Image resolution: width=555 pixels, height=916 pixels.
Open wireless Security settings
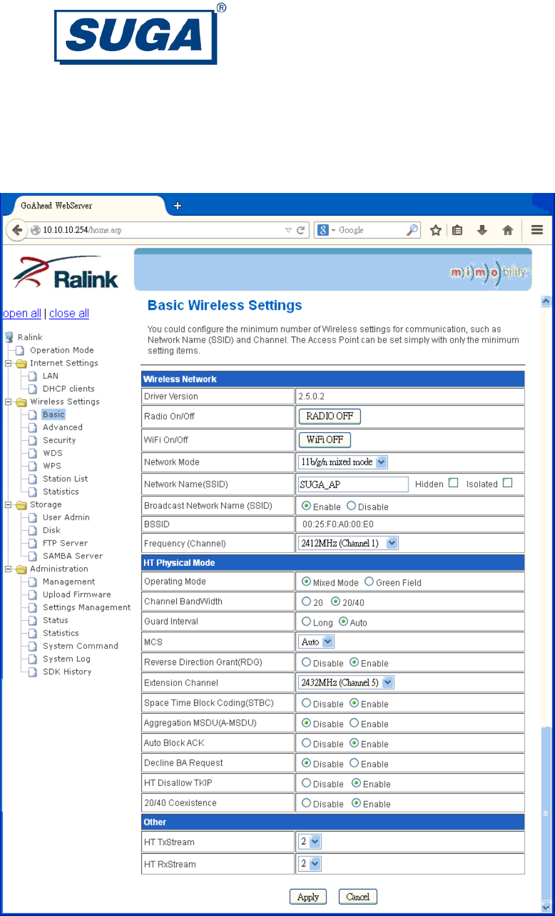pyautogui.click(x=59, y=440)
